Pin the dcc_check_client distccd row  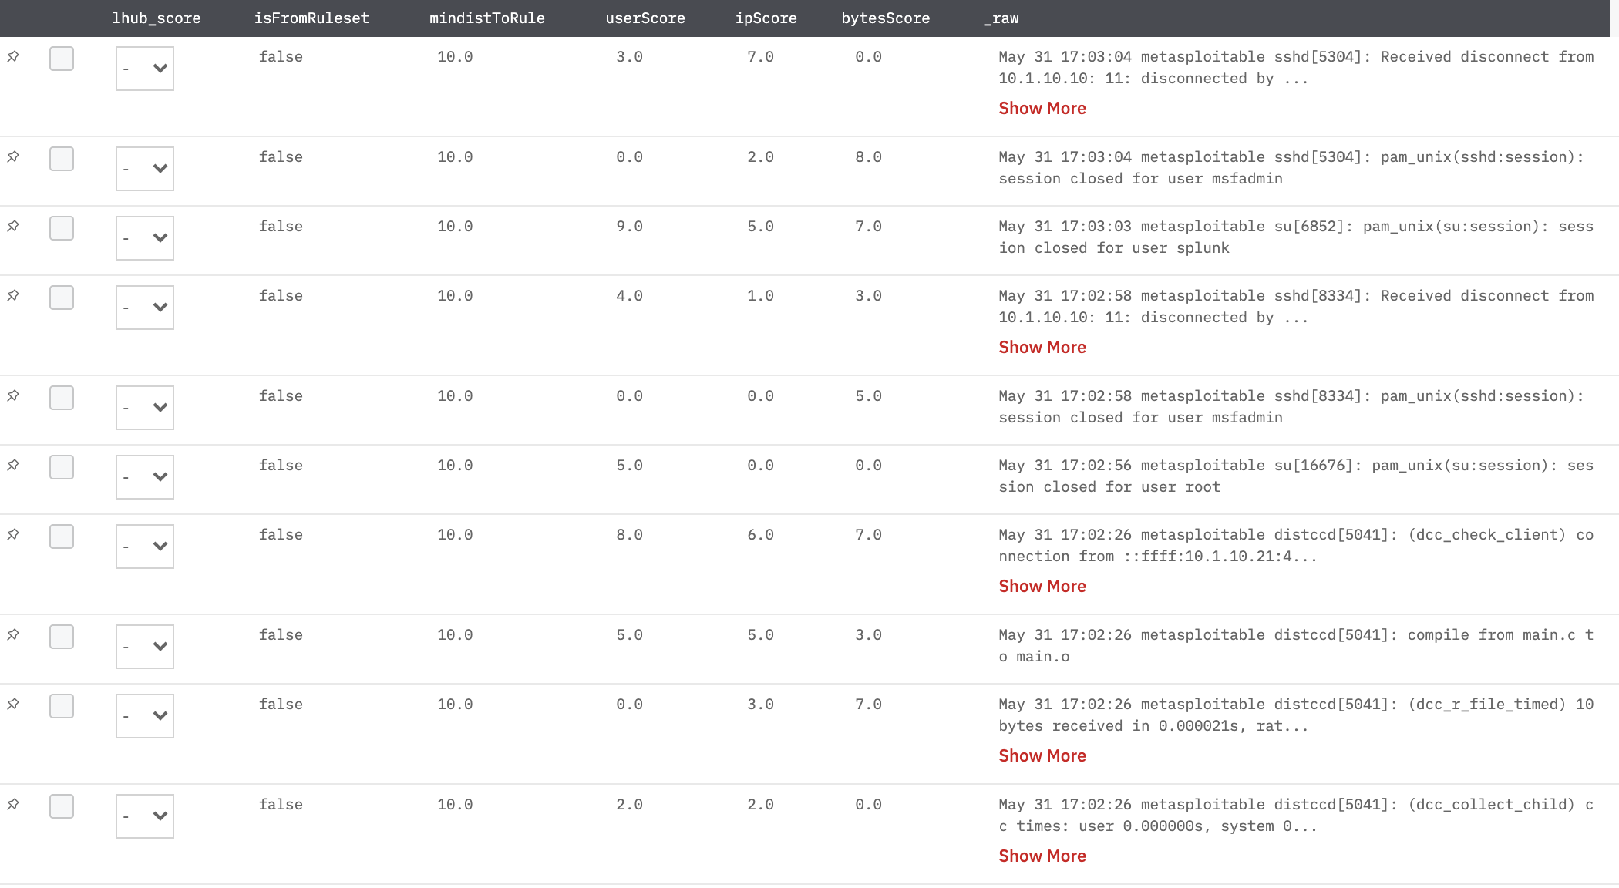[13, 534]
